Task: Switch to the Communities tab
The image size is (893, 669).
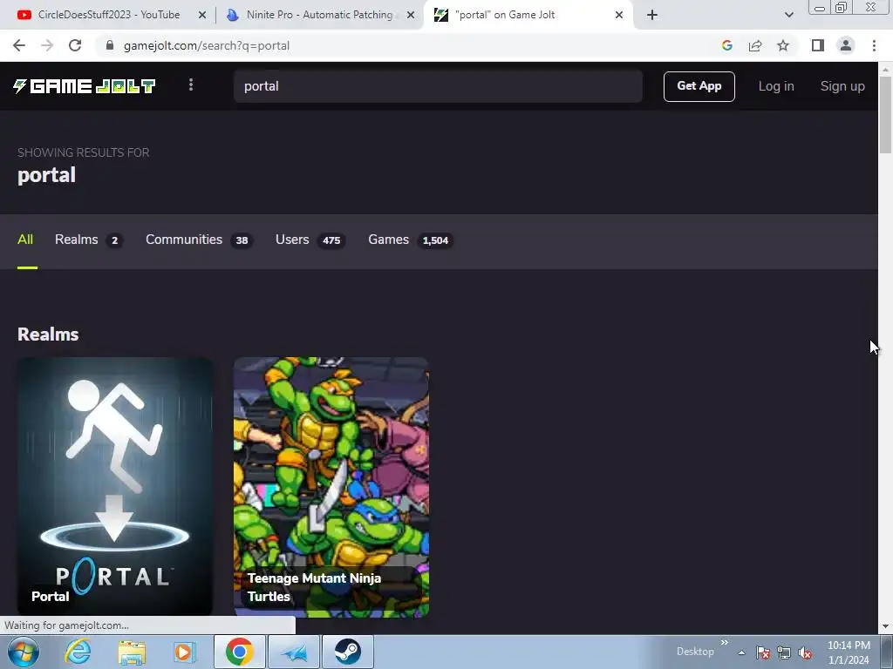Action: pos(200,240)
